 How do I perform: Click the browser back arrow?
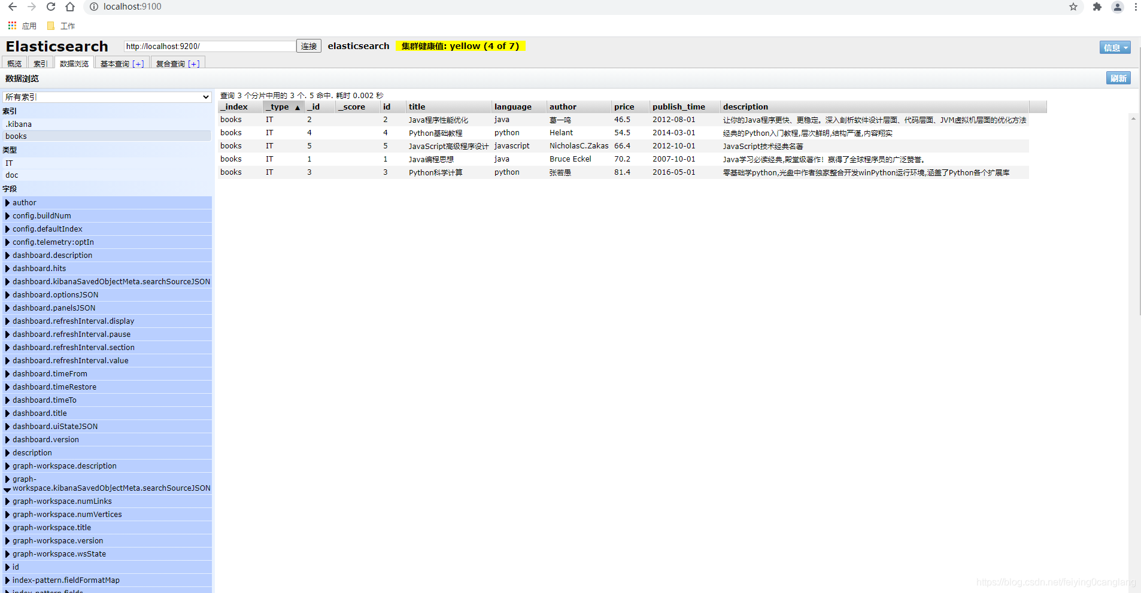13,7
